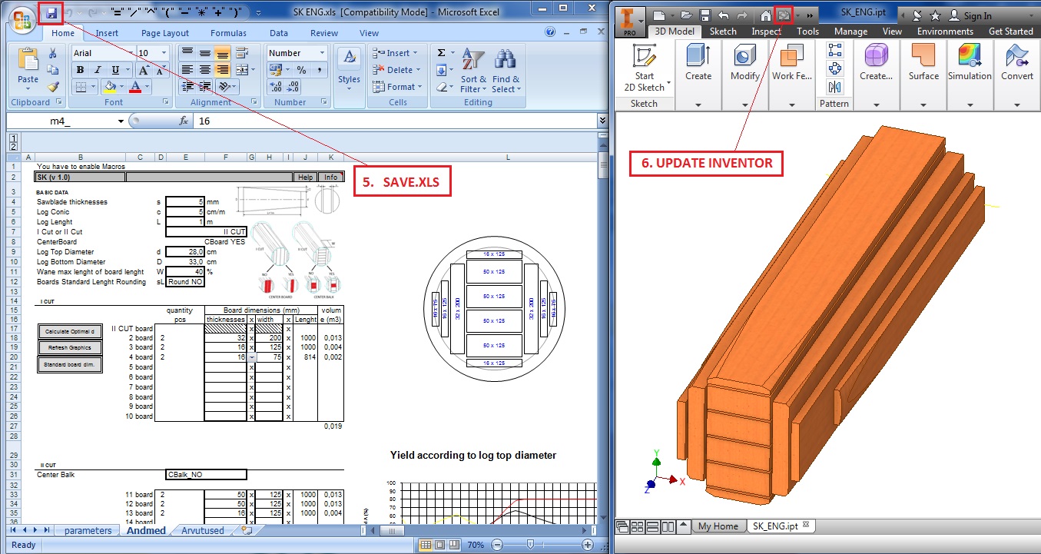Click the Help button in the worksheet

[x=305, y=177]
